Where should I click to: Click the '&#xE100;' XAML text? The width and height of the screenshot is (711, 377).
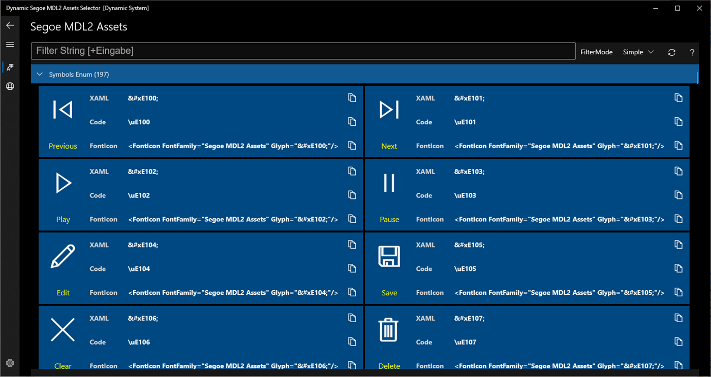143,98
